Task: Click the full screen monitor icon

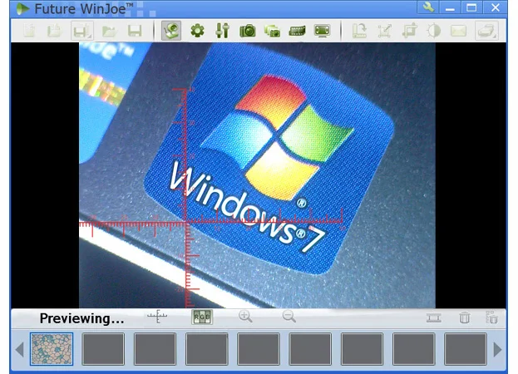Action: coord(322,31)
